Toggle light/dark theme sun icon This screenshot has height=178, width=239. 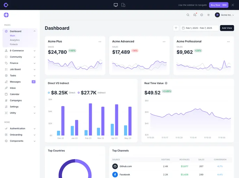pyautogui.click(x=208, y=15)
